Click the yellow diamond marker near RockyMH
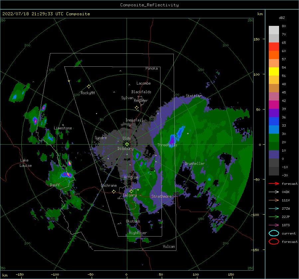The height and width of the screenshot is (279, 299). [89, 87]
